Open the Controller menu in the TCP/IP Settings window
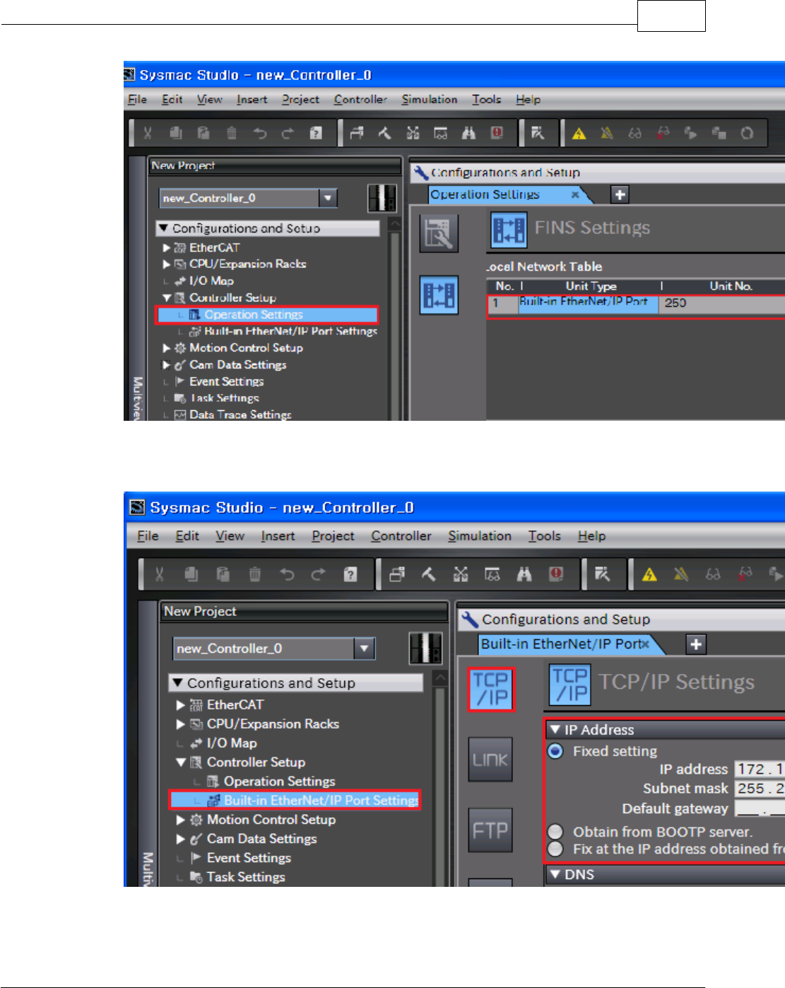The height and width of the screenshot is (988, 785). [x=401, y=536]
